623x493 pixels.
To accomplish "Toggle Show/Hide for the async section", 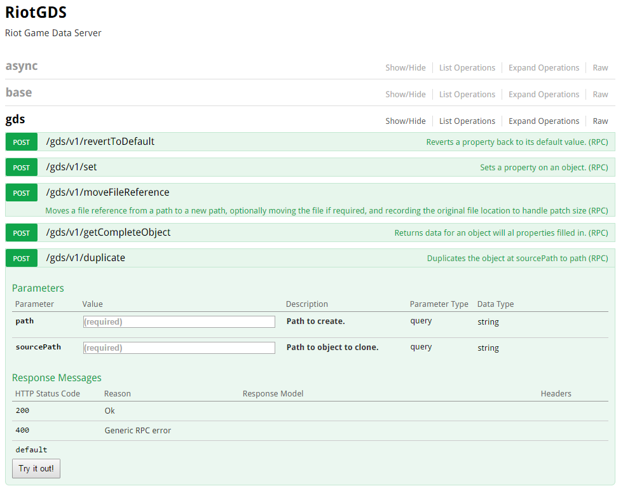I will pyautogui.click(x=405, y=68).
